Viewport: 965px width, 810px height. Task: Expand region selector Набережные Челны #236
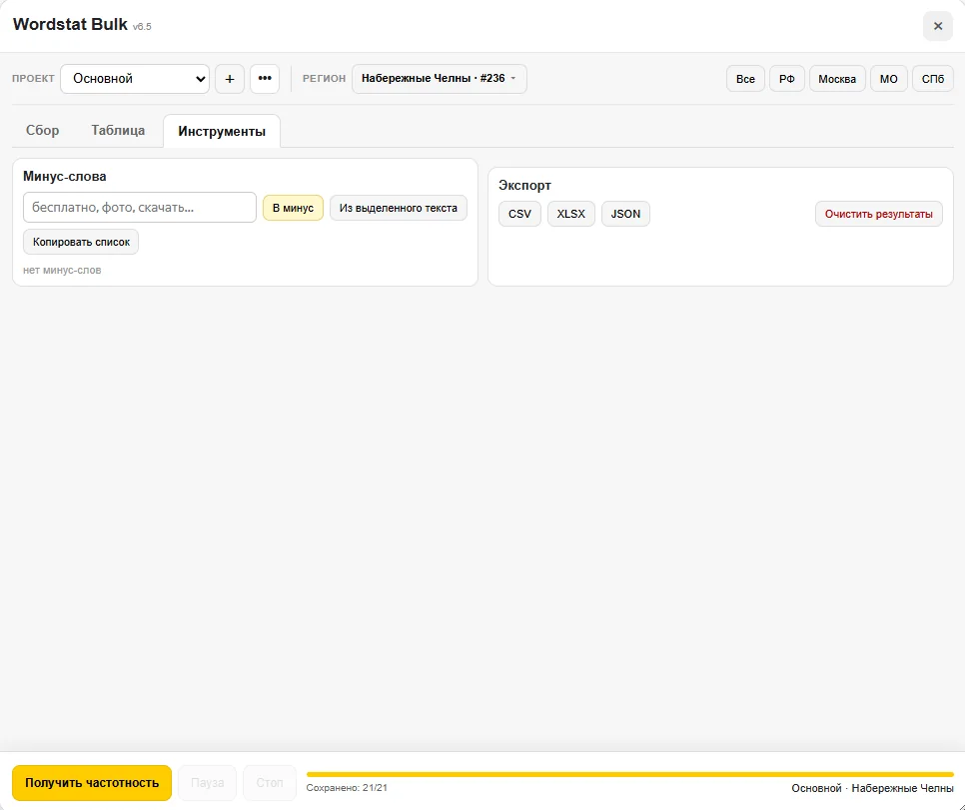tap(440, 79)
